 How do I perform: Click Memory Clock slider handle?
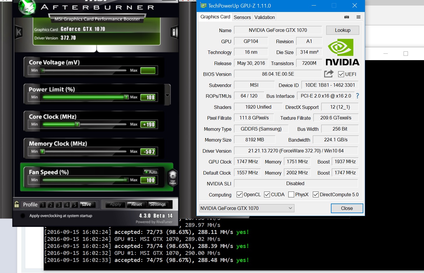(x=43, y=151)
